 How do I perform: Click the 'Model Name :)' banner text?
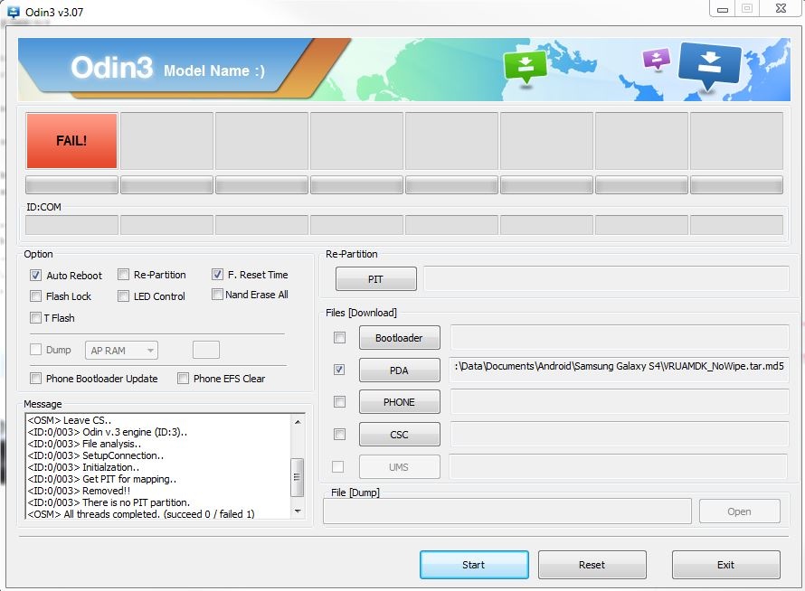point(214,70)
